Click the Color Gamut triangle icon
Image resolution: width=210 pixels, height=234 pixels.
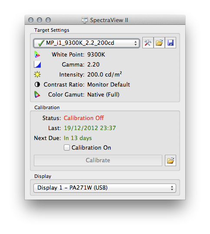[37, 94]
